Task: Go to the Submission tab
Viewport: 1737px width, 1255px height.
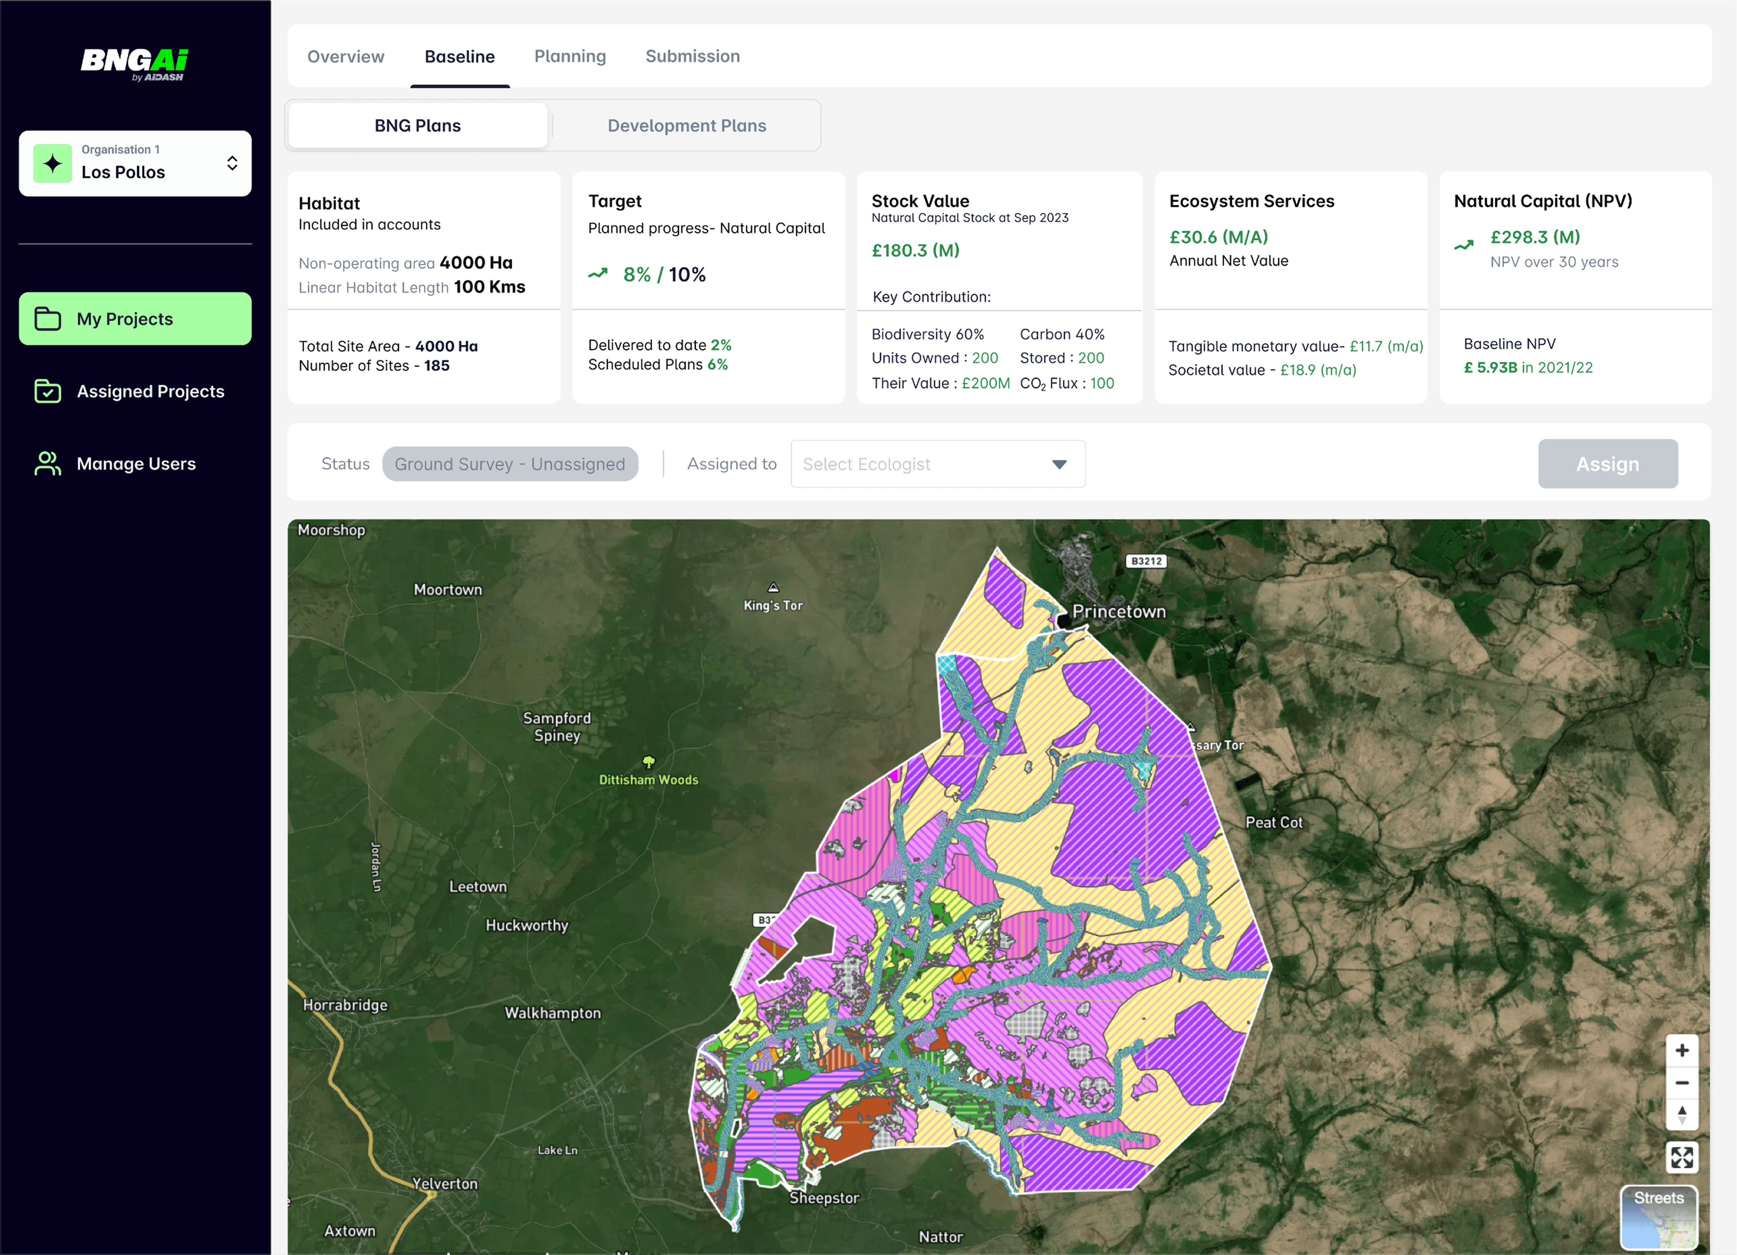Action: coord(693,57)
